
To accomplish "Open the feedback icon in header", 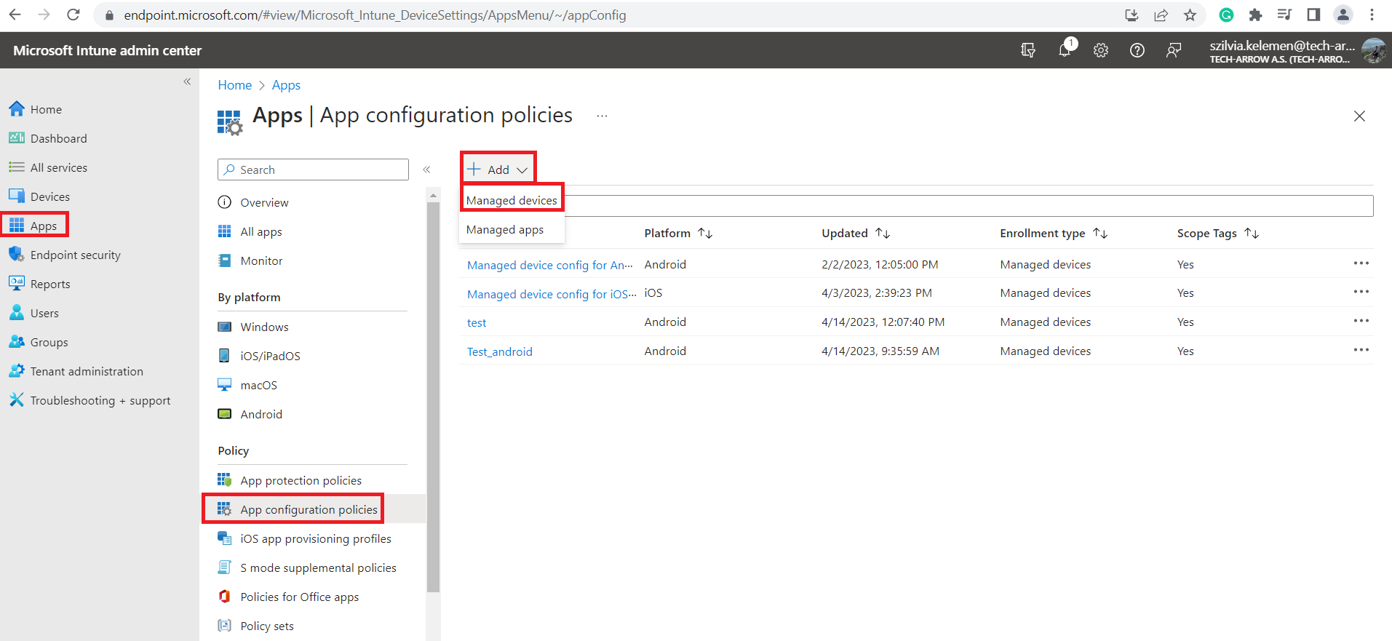I will coord(1173,50).
